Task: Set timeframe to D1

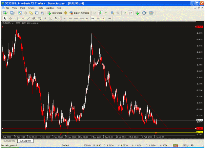Action: (98, 18)
